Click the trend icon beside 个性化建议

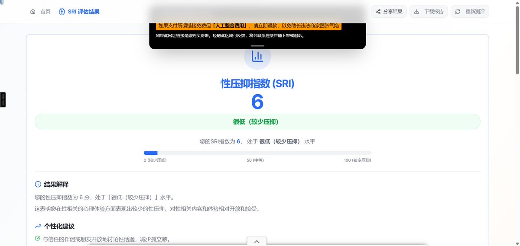pos(38,226)
